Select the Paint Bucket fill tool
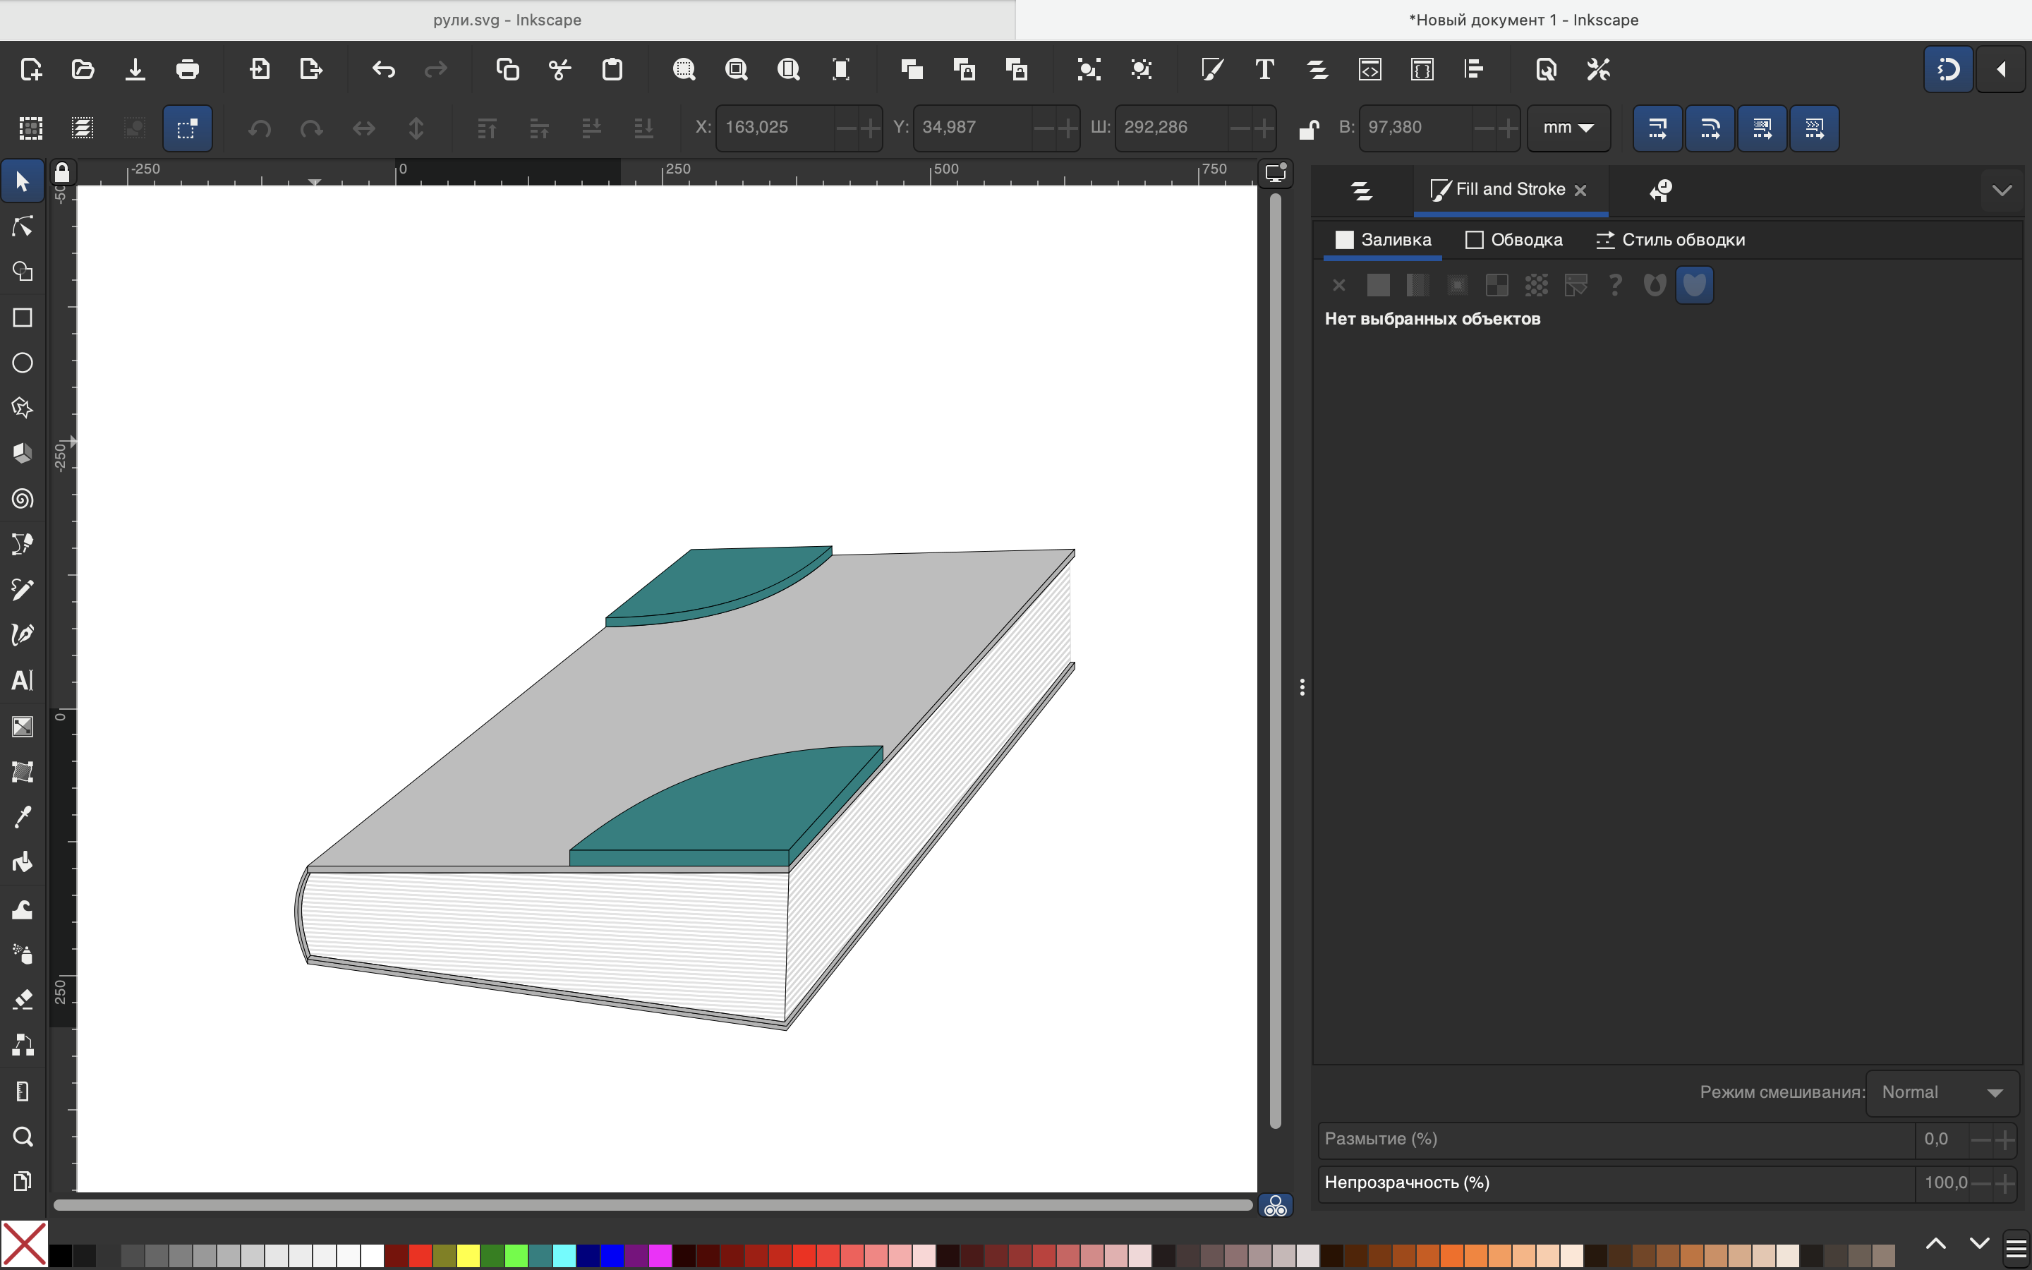The width and height of the screenshot is (2032, 1270). point(23,861)
